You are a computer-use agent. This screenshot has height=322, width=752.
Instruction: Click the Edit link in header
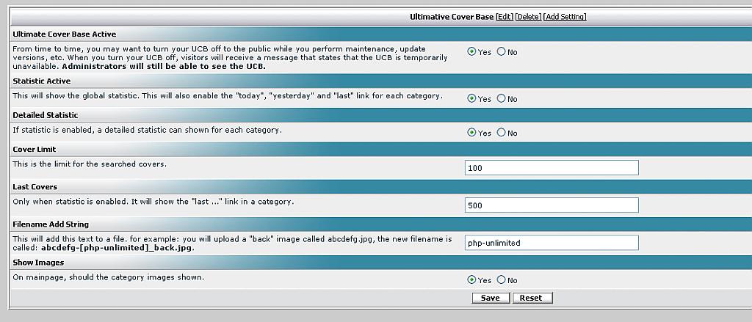(505, 17)
